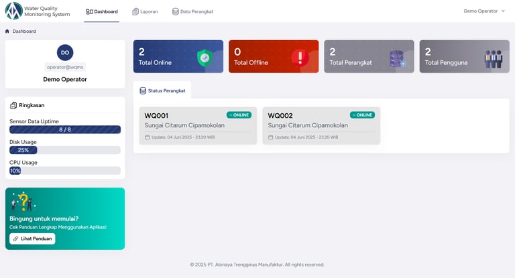
Task: Open the Laporan navigation tab
Action: 145,11
